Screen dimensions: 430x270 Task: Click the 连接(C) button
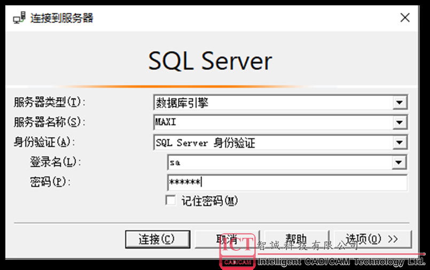pos(158,240)
